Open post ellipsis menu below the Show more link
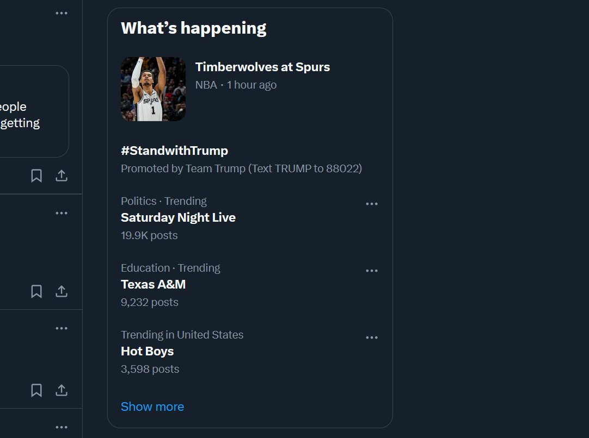The height and width of the screenshot is (438, 589). [62, 427]
